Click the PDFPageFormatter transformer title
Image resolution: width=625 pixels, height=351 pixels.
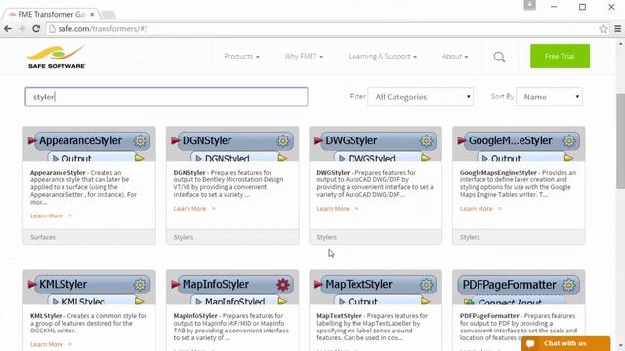(509, 285)
